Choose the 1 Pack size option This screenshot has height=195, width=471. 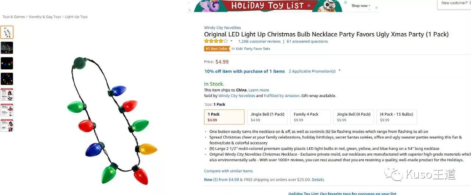tap(224, 117)
